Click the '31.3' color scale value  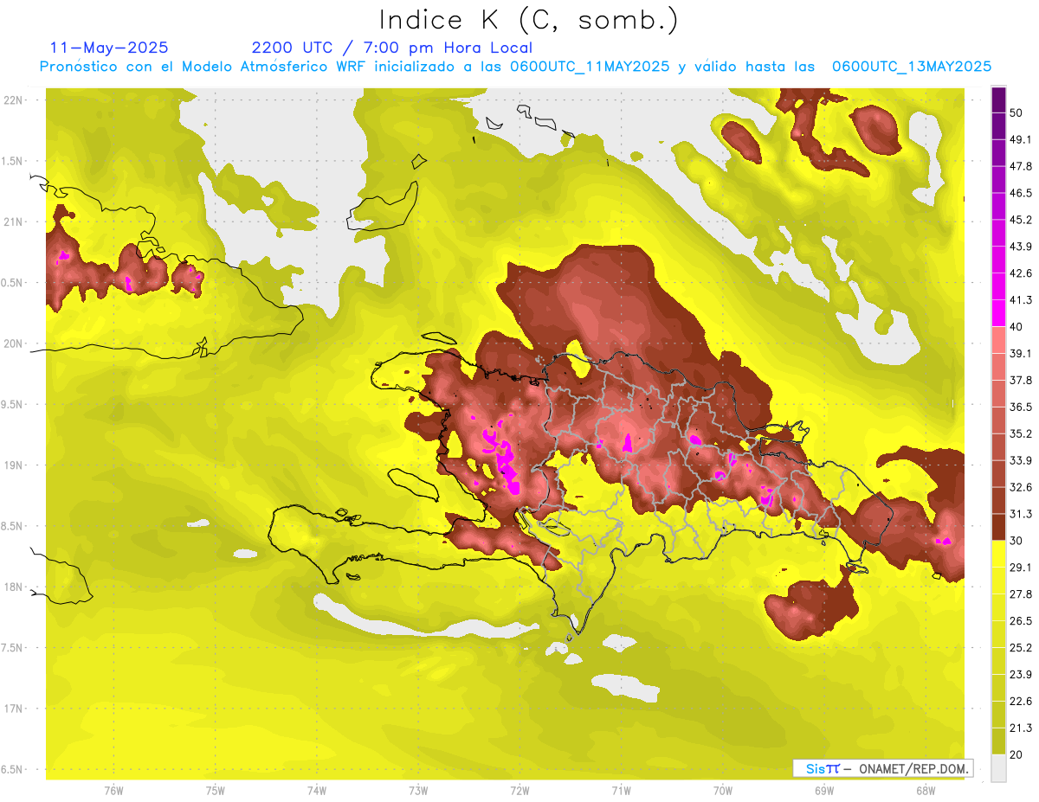(1021, 514)
